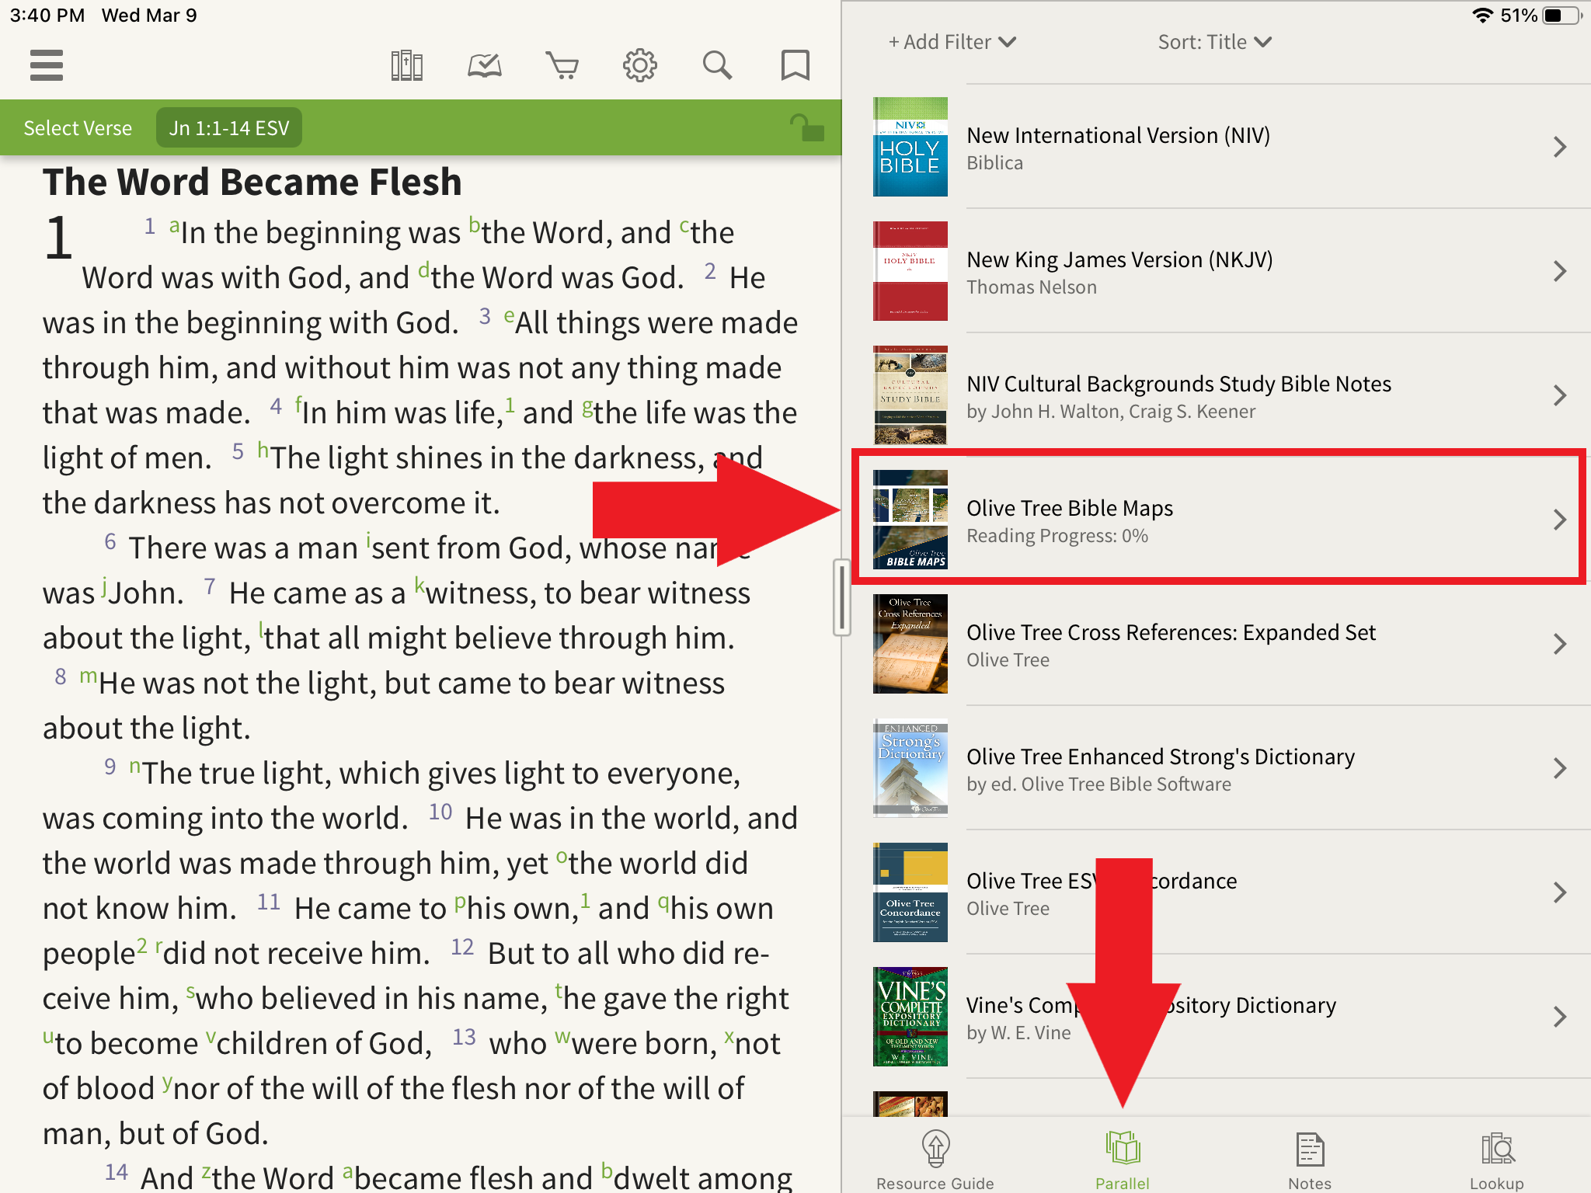Tap cross-reference 'n' before 'The true light'
1591x1193 pixels.
(x=135, y=767)
